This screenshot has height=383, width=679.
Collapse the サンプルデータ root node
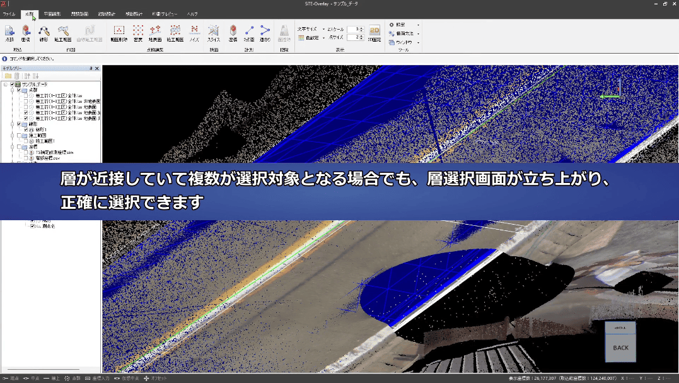[x=5, y=85]
